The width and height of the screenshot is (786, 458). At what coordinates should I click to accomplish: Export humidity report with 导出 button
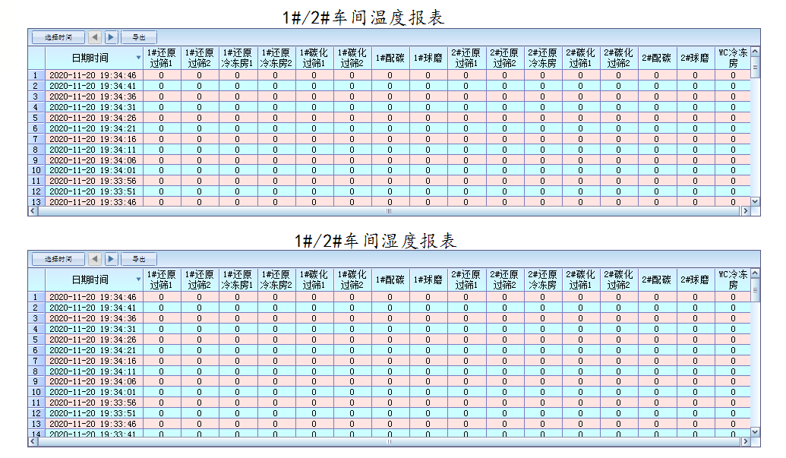(138, 259)
